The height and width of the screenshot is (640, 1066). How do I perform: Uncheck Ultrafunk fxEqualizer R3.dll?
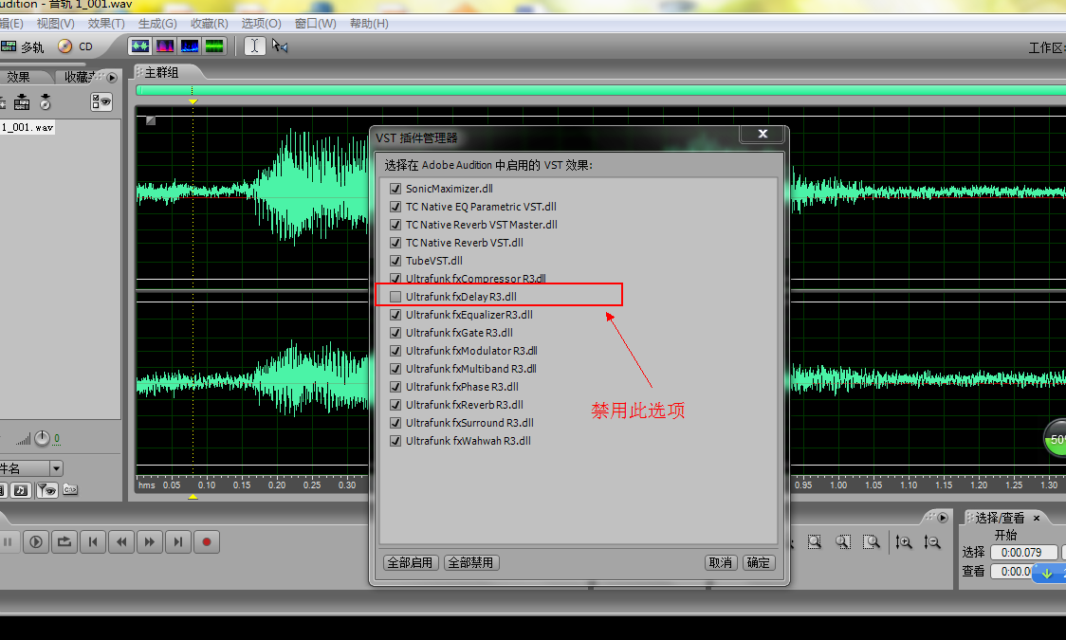(395, 315)
